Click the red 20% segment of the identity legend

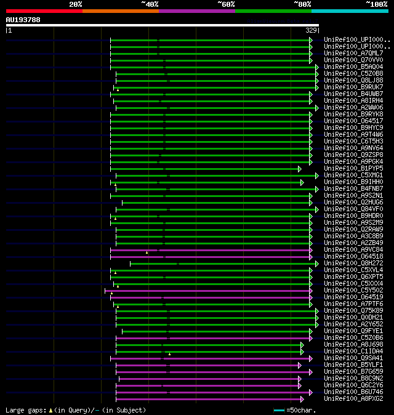pos(44,11)
